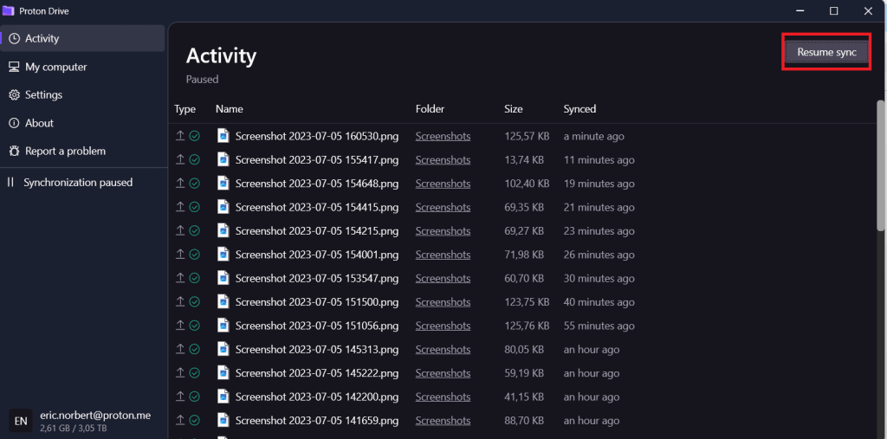Click the 125,57 KB size value

tap(527, 136)
